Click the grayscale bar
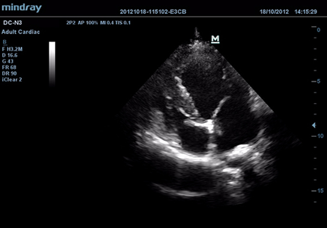This screenshot has height=228, width=327. point(52,64)
